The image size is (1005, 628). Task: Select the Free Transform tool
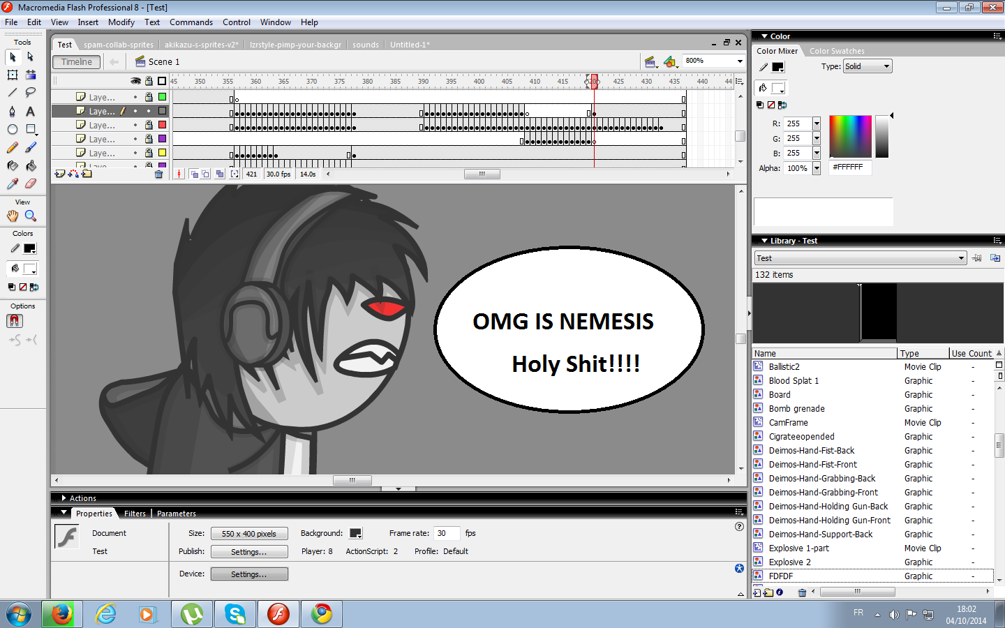(13, 75)
